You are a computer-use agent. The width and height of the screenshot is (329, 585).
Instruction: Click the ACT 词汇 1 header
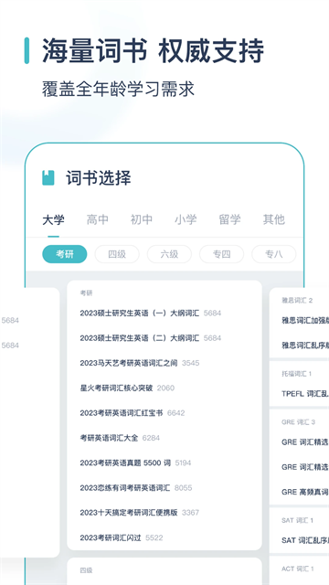pos(297,569)
